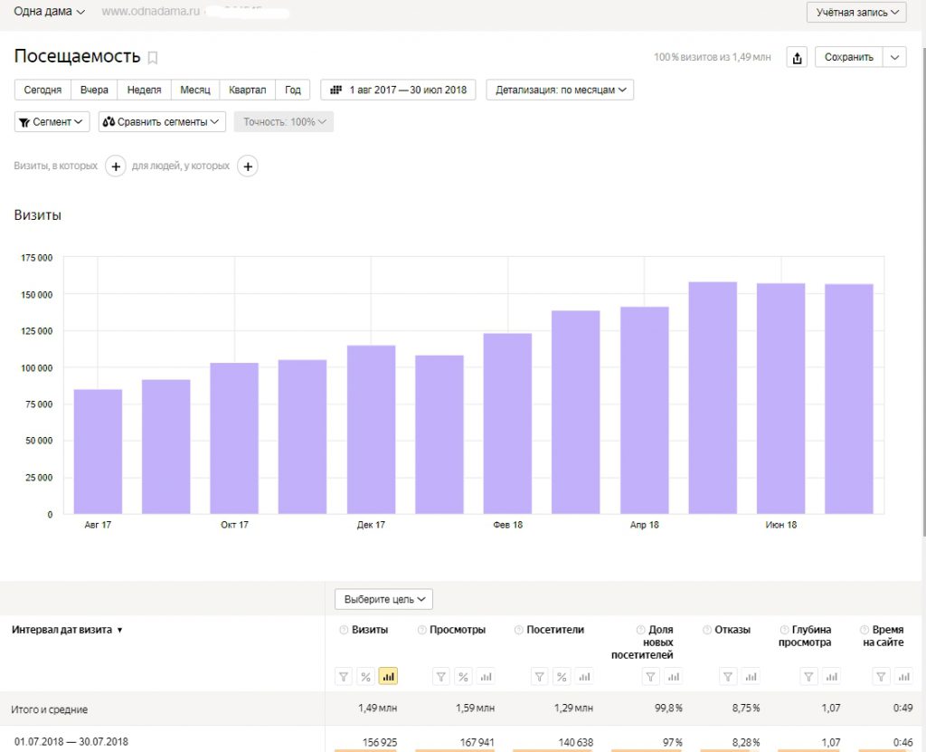Click the export/share report icon
This screenshot has width=926, height=752.
pos(798,57)
